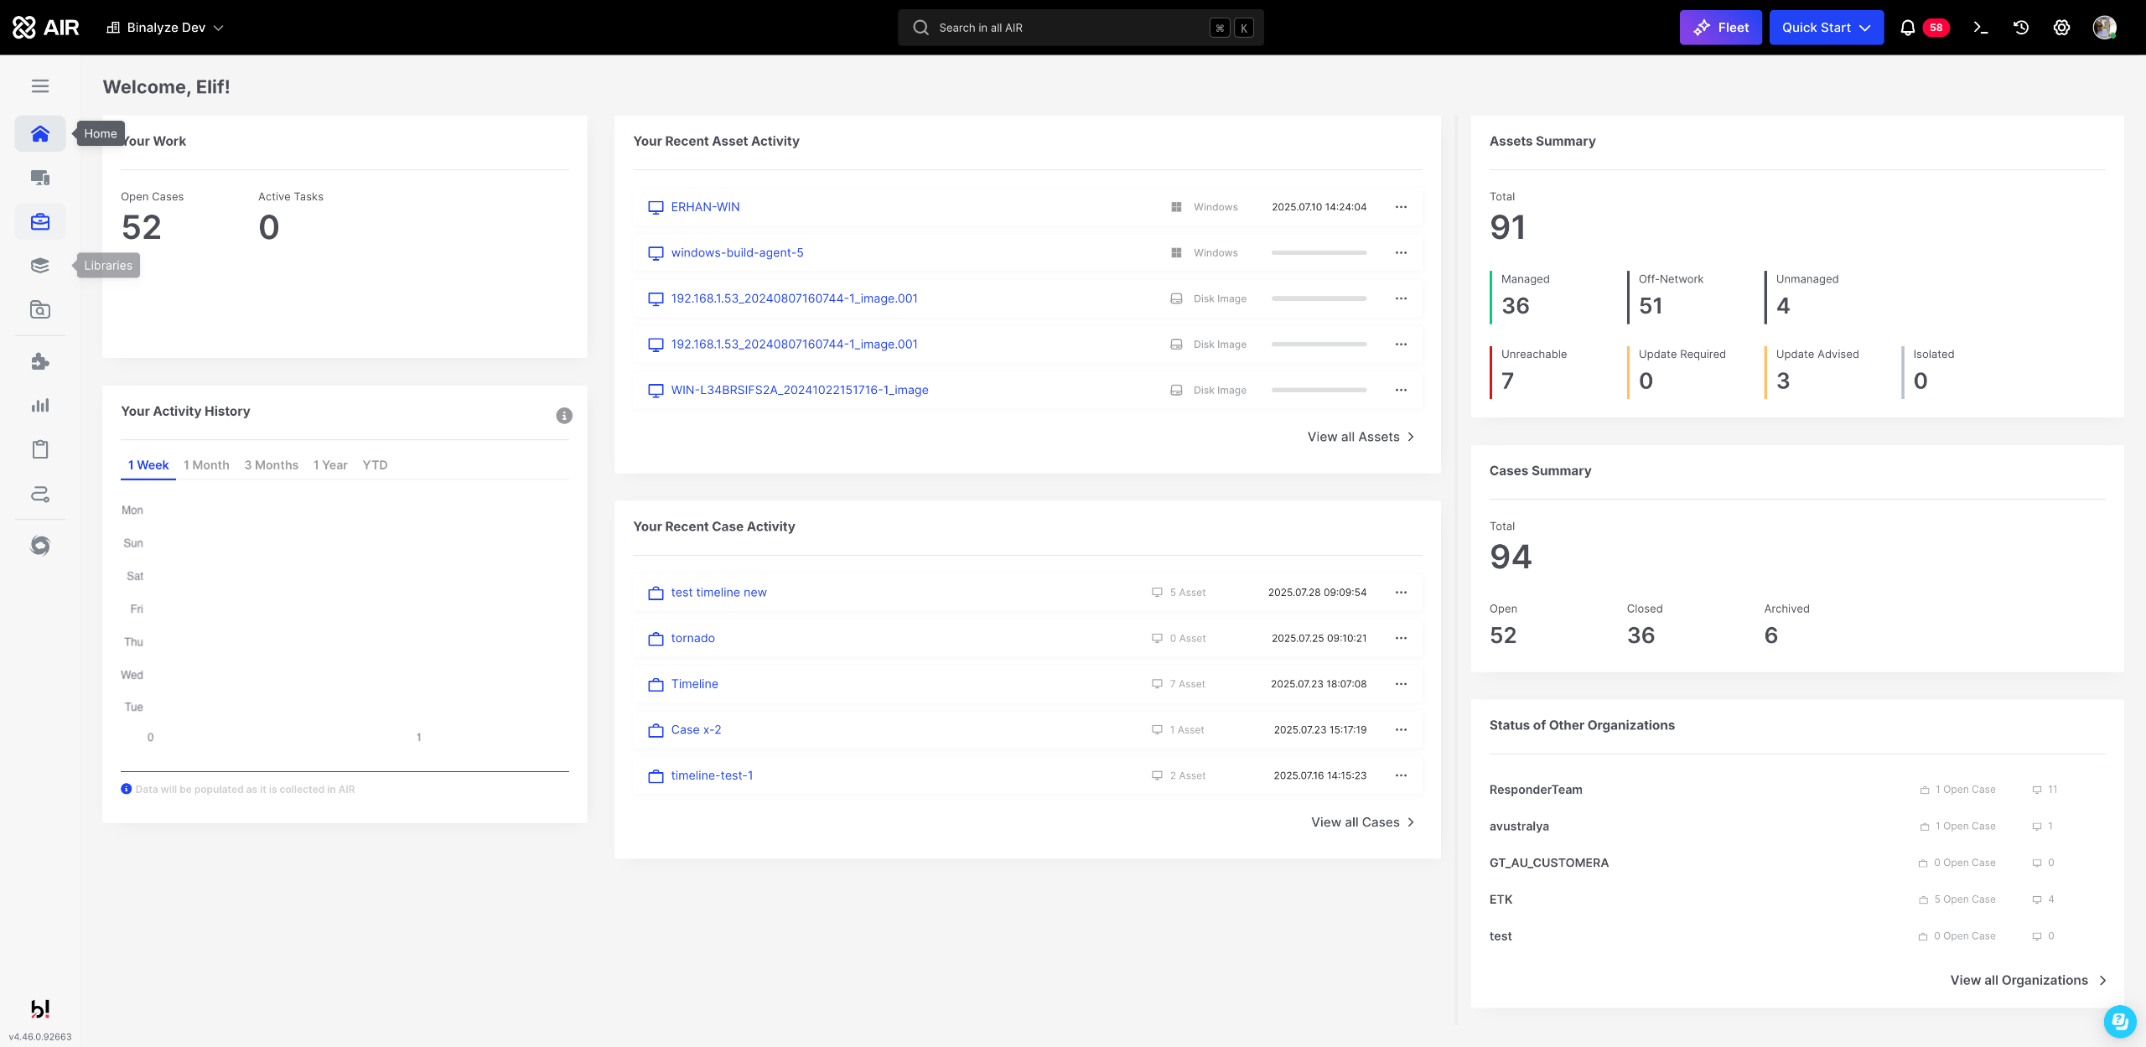This screenshot has width=2146, height=1047.
Task: Open the Assets monitor icon in sidebar
Action: coord(39,178)
